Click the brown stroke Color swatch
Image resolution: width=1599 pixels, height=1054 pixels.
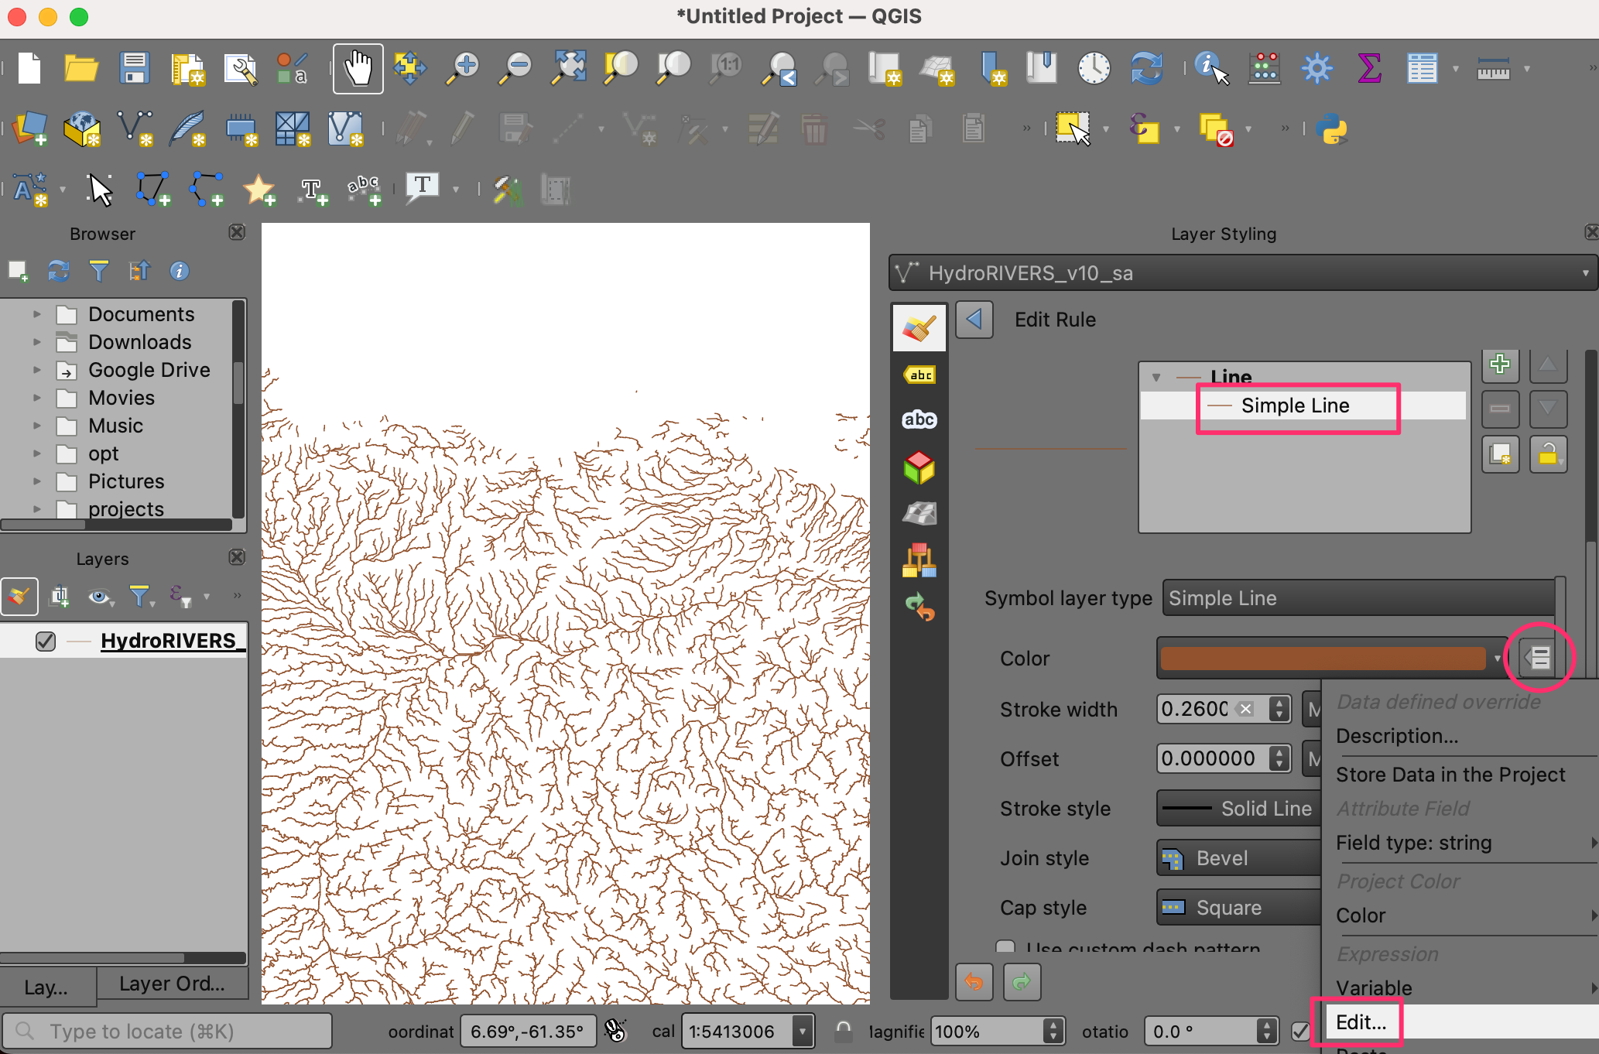click(x=1322, y=658)
